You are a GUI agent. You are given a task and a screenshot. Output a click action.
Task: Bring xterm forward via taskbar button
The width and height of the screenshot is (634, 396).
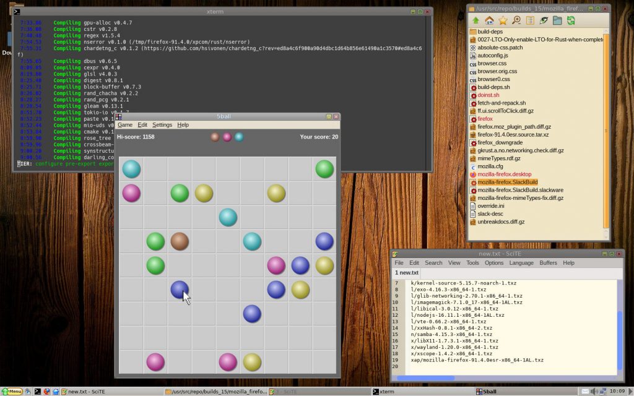(388, 391)
